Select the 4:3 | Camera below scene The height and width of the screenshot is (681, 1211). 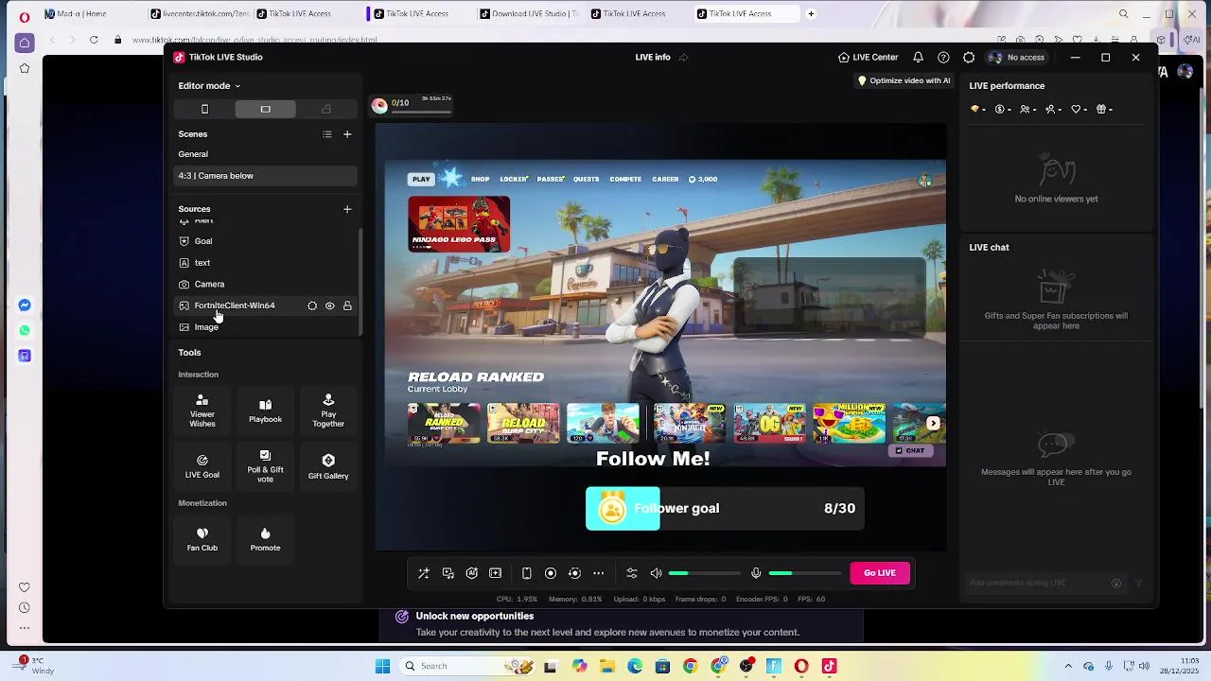(266, 176)
